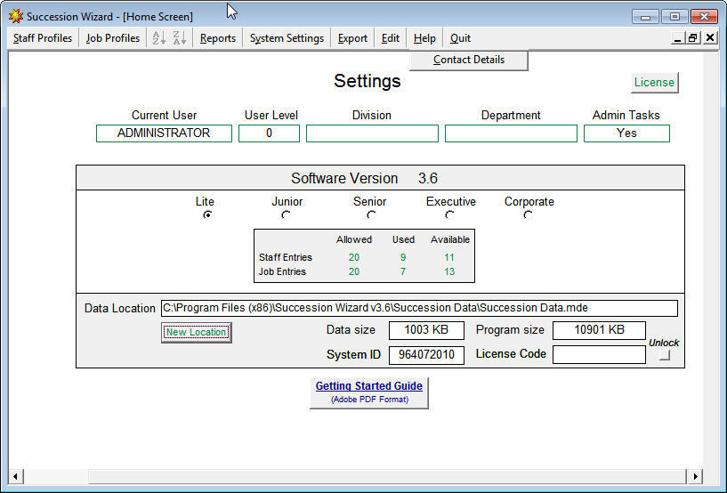727x493 pixels.
Task: Click the Current User field ADMINISTRATOR
Action: pos(164,133)
